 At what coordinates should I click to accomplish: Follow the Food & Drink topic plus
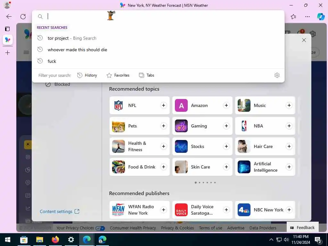coord(164,167)
